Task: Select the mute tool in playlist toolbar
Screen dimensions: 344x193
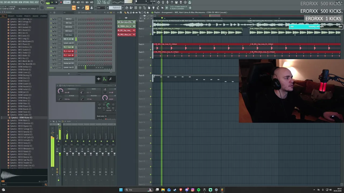Action: point(134,12)
